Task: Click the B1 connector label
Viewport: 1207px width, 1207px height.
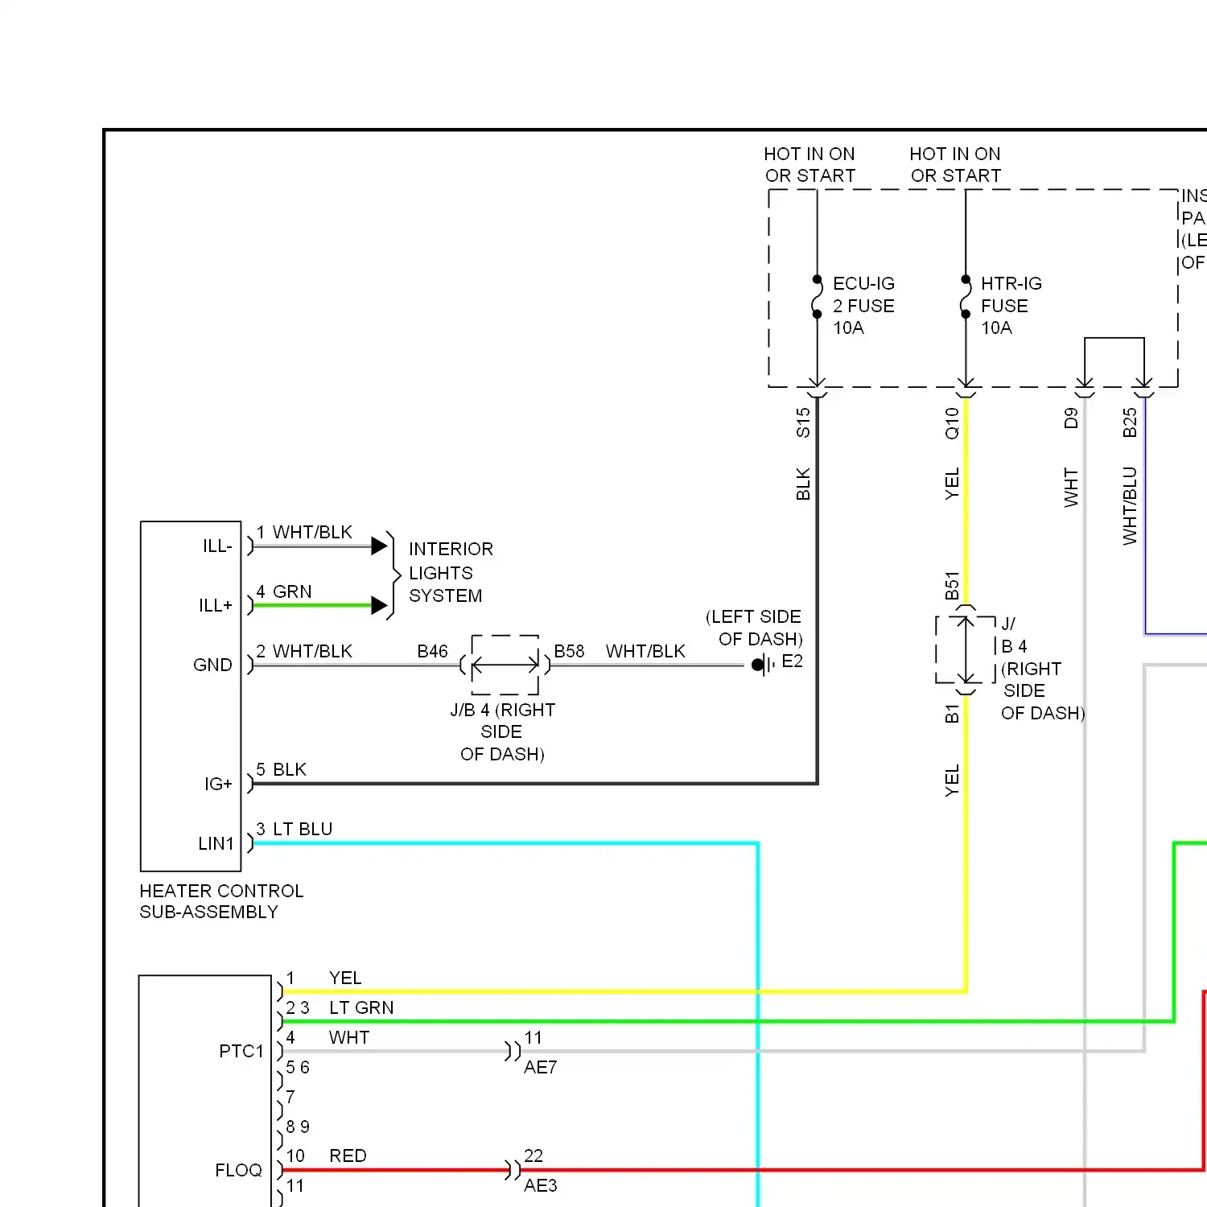Action: pyautogui.click(x=952, y=713)
